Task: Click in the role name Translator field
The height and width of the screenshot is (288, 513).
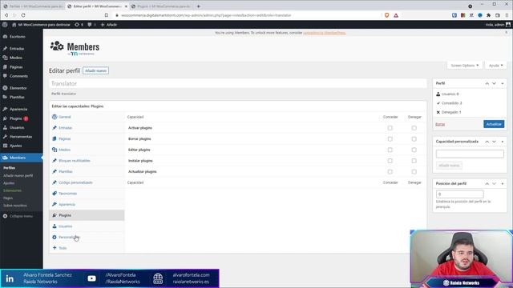Action: [x=238, y=83]
